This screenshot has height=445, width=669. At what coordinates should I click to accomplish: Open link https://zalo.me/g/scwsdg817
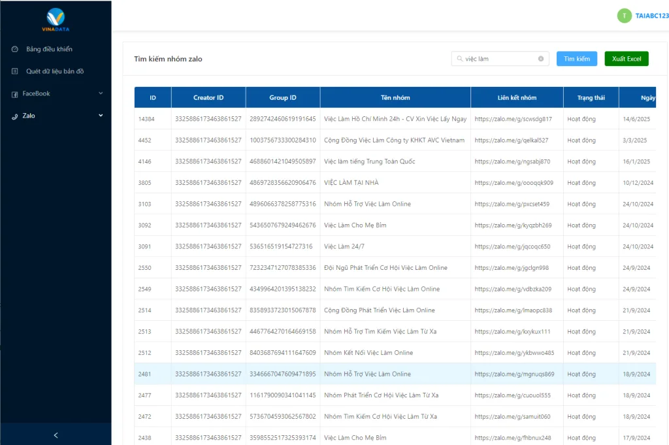[513, 119]
